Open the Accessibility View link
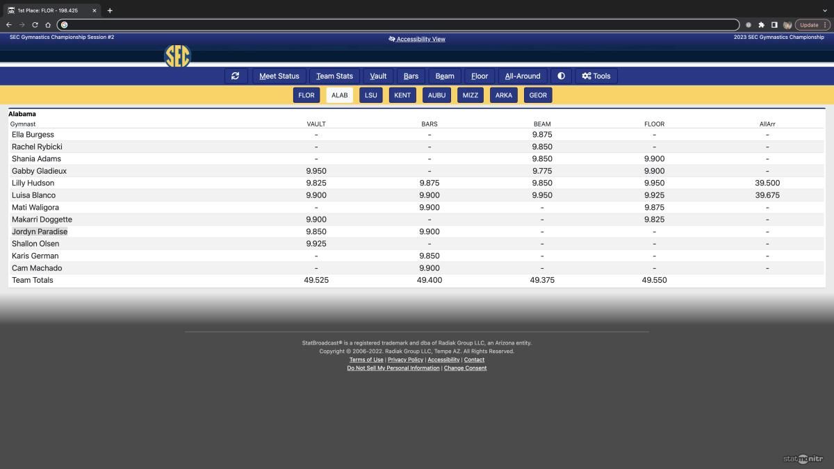Viewport: 834px width, 469px height. [417, 39]
